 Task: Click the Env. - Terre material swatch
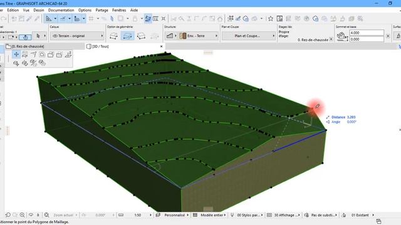point(183,36)
